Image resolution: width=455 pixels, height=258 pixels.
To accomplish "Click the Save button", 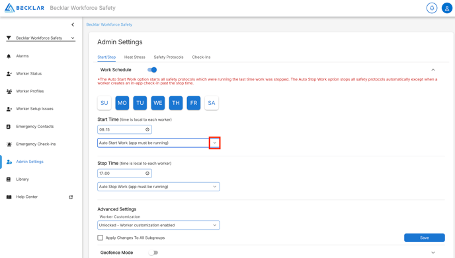I will click(x=424, y=238).
